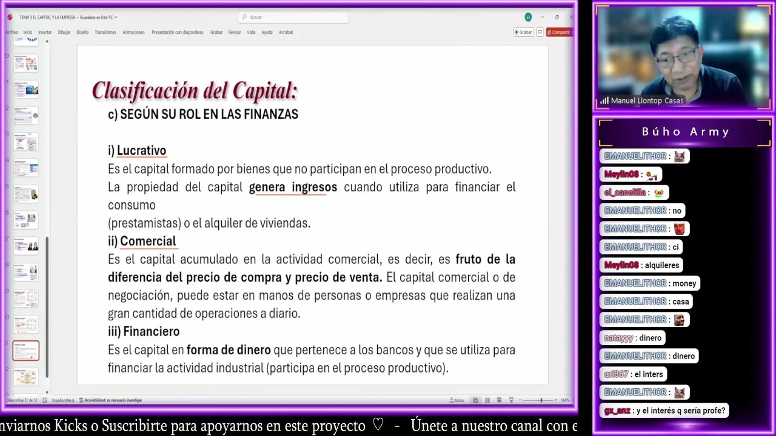776x436 pixels.
Task: Click gx_anz's chat question about el interés
Action: click(x=681, y=411)
